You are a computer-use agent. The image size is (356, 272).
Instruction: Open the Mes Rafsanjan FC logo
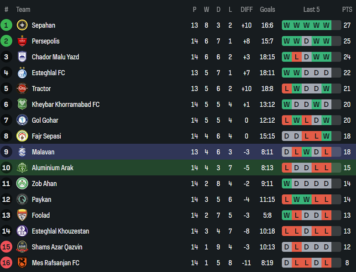point(22,263)
